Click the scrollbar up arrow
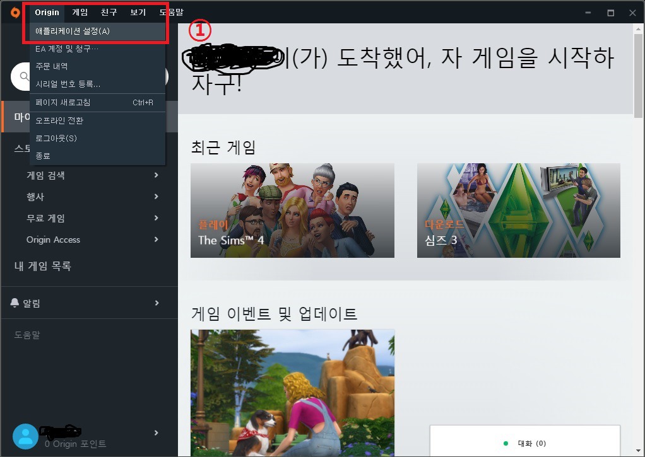The width and height of the screenshot is (645, 457). click(x=638, y=29)
